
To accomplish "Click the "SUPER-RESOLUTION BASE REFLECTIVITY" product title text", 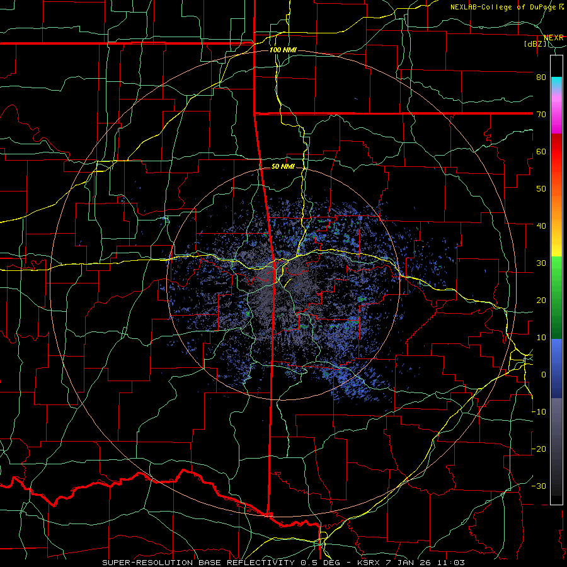I will coord(198,563).
